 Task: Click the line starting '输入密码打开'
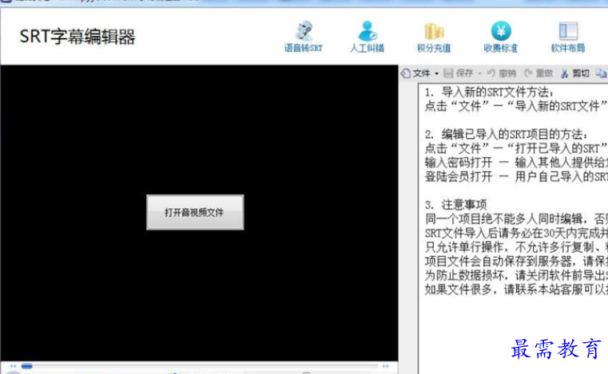(x=516, y=162)
